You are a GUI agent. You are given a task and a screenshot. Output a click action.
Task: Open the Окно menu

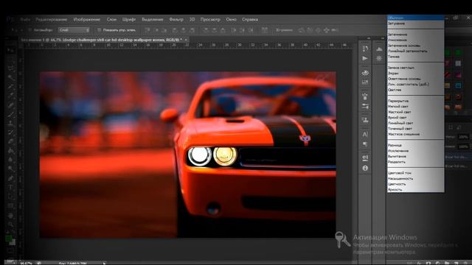(231, 20)
